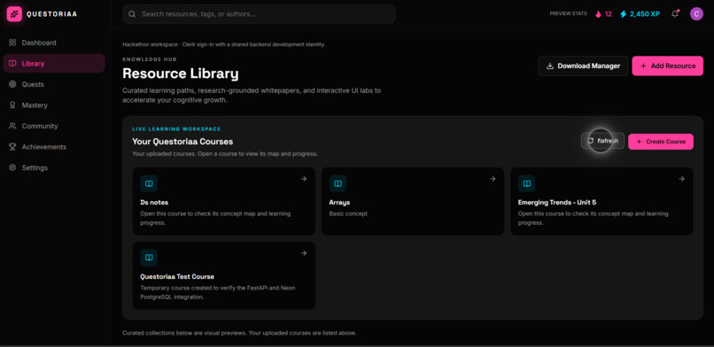Click the XP lightning bolt icon
The image size is (714, 347).
click(624, 14)
